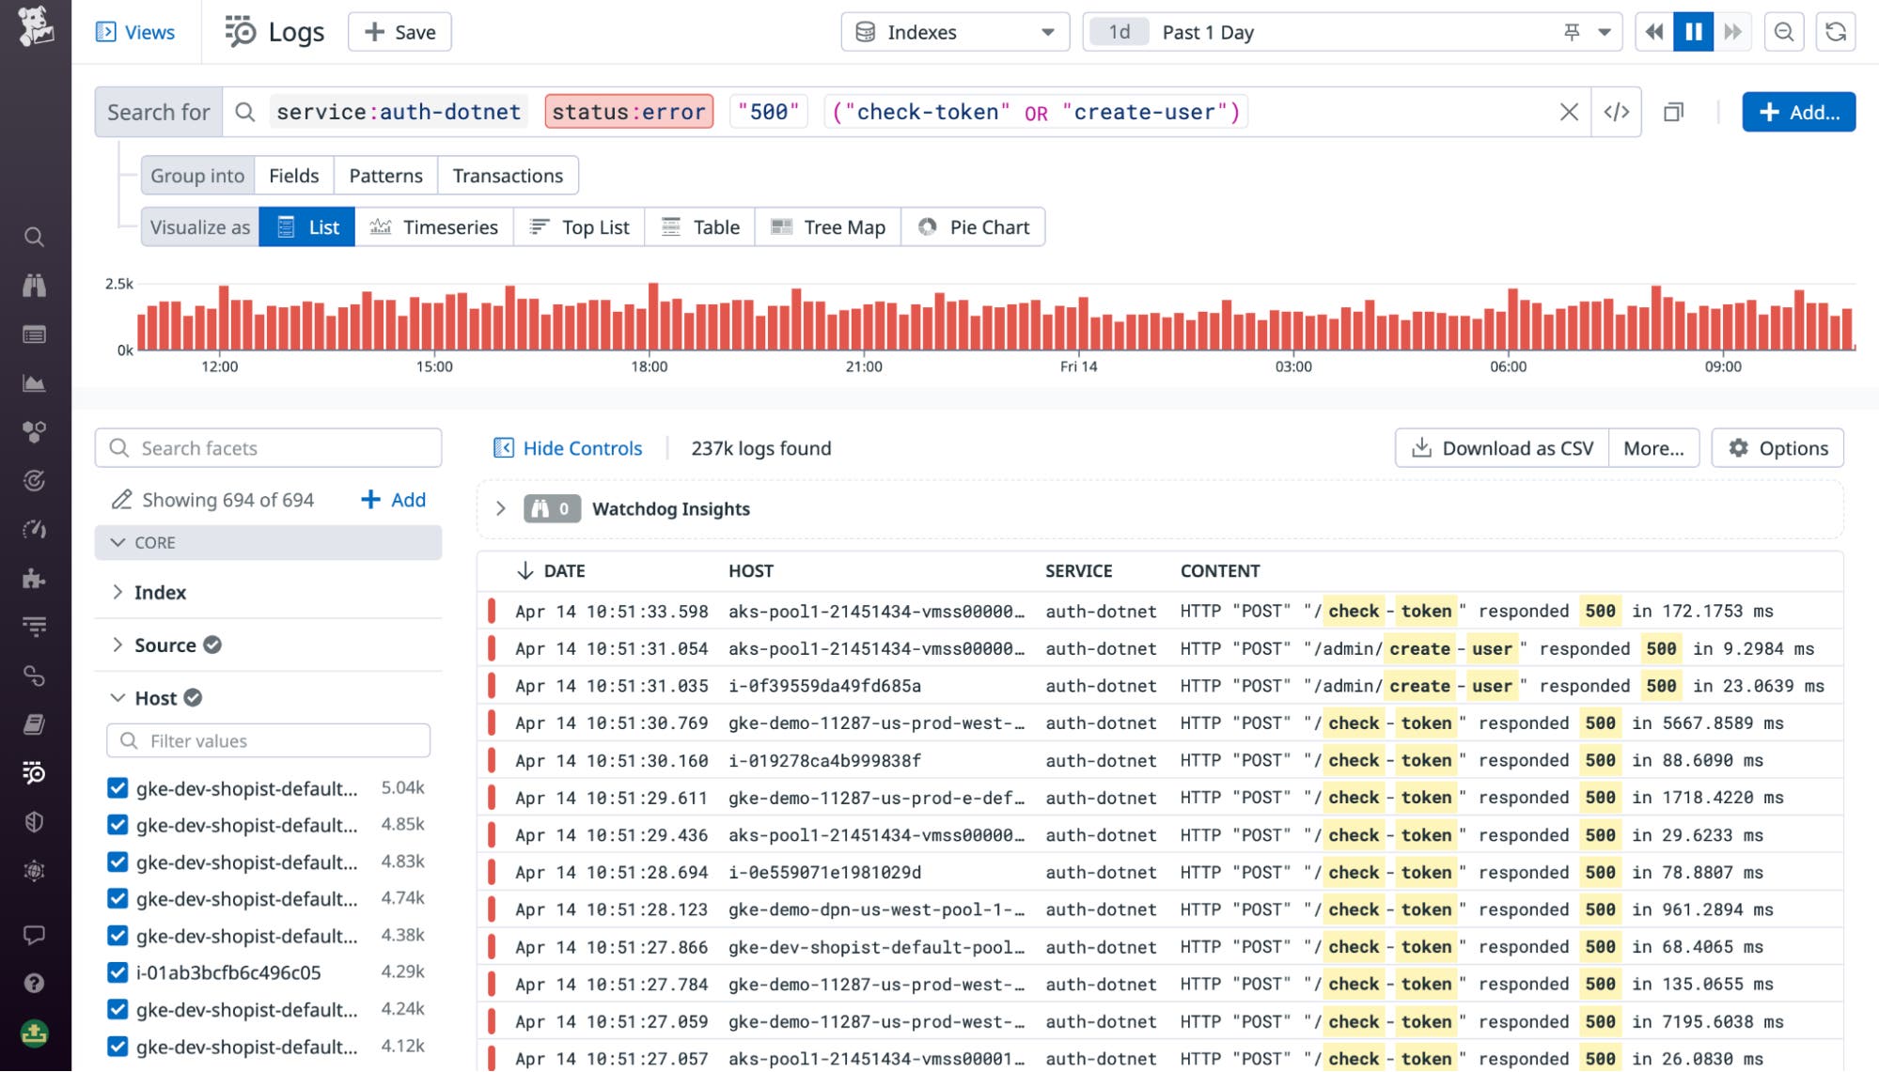
Task: Open the Logs icon highlighted in sidebar
Action: coord(35,774)
